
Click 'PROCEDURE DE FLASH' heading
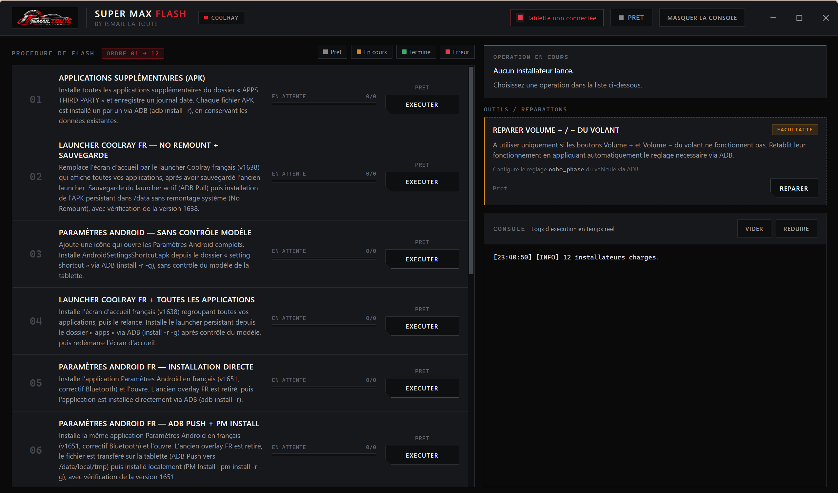pos(53,53)
